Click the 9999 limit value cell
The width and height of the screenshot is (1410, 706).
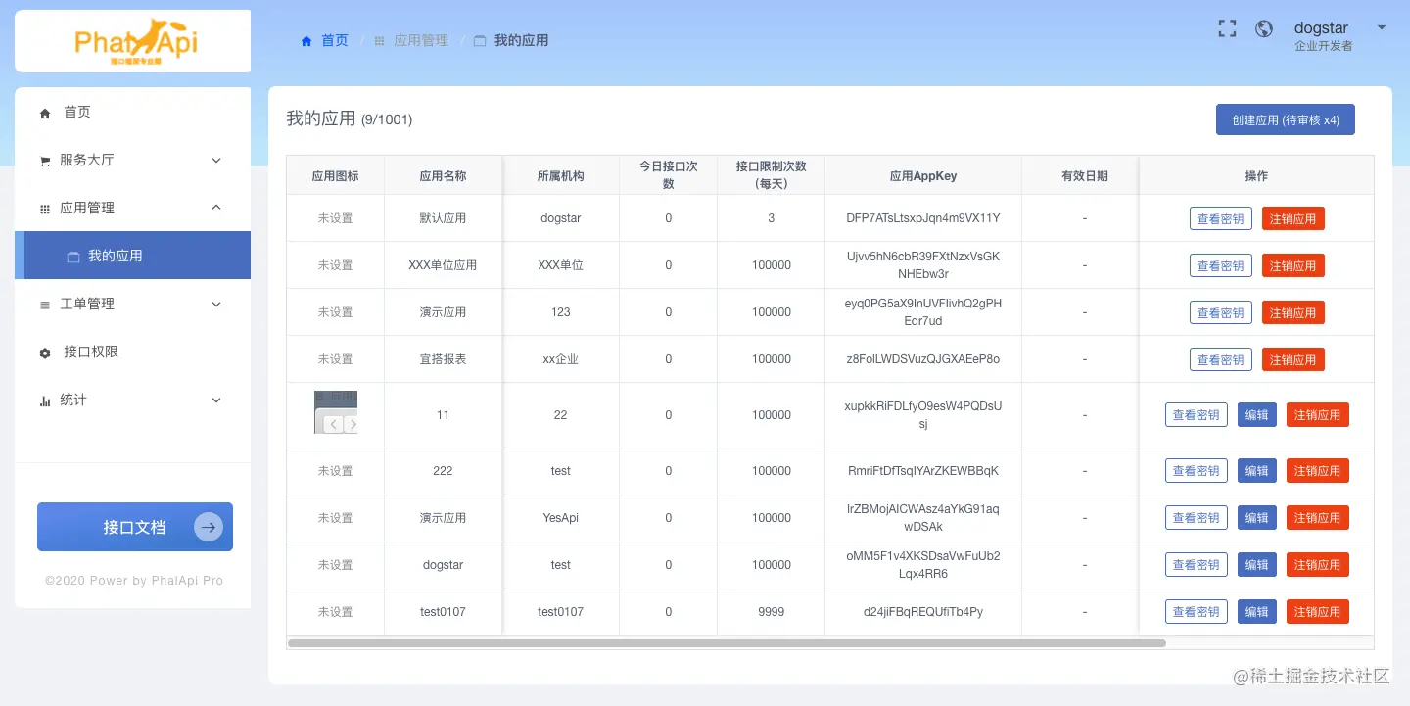772,612
